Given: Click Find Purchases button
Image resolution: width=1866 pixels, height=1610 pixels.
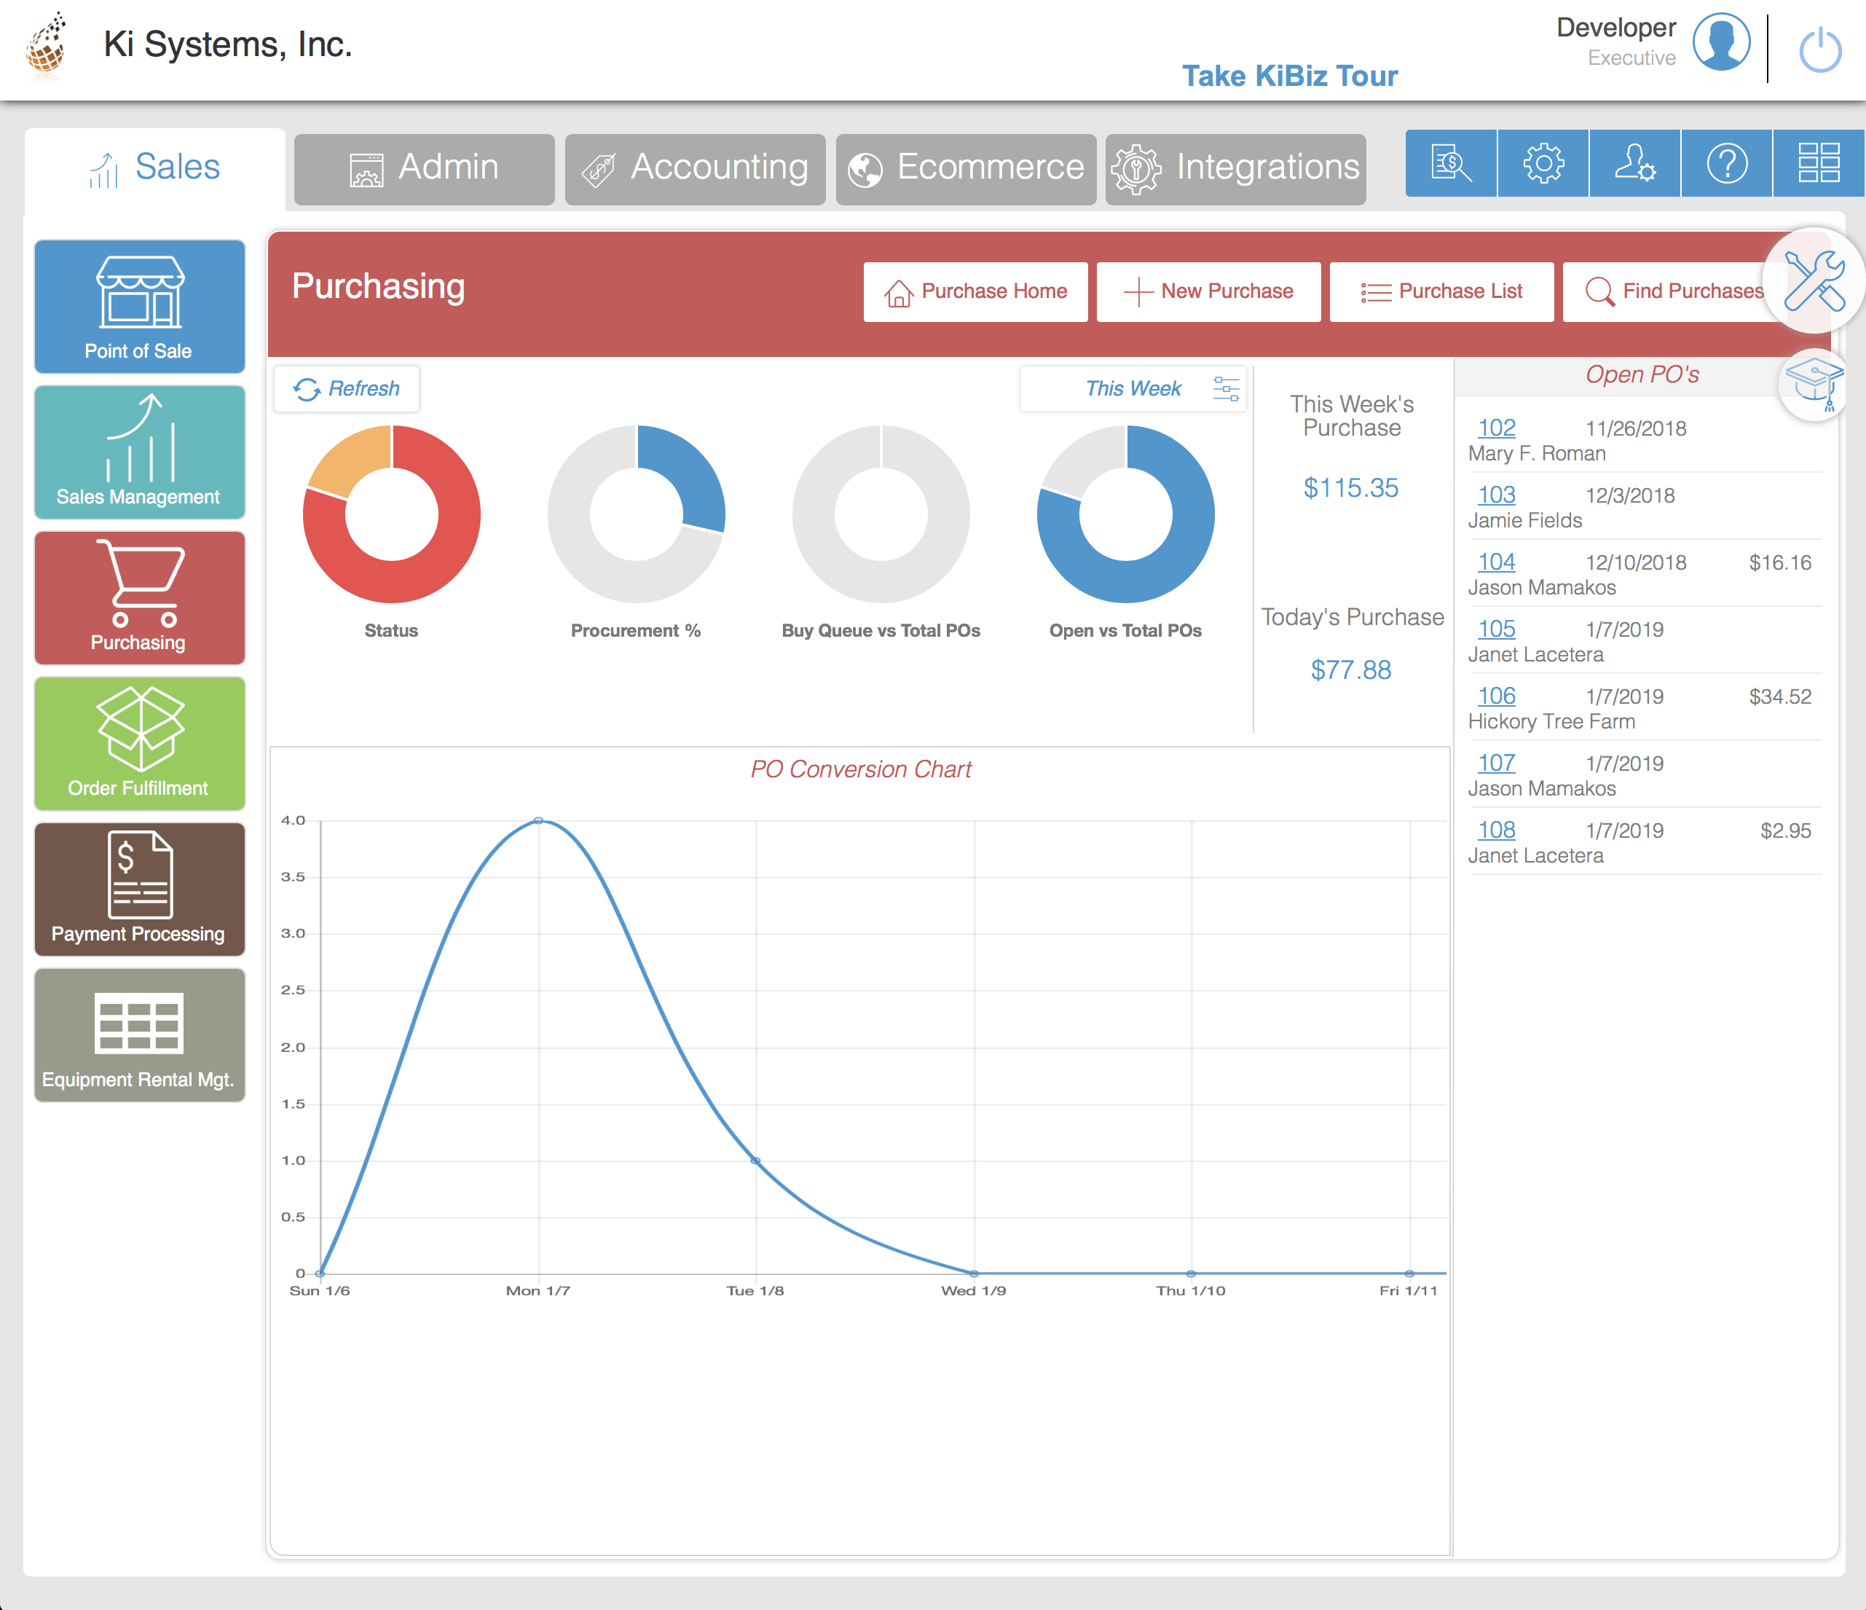Looking at the screenshot, I should pyautogui.click(x=1673, y=291).
